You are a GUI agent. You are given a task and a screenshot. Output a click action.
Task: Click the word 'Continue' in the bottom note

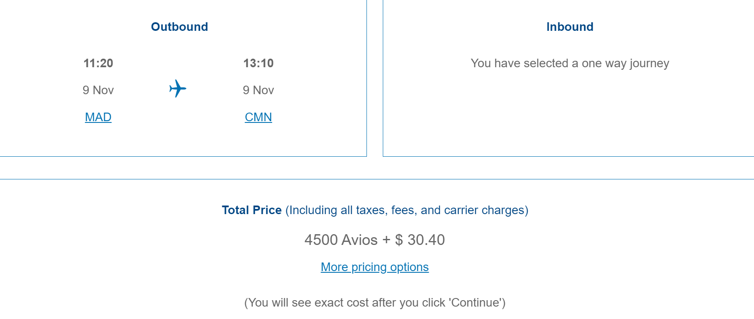pyautogui.click(x=476, y=303)
